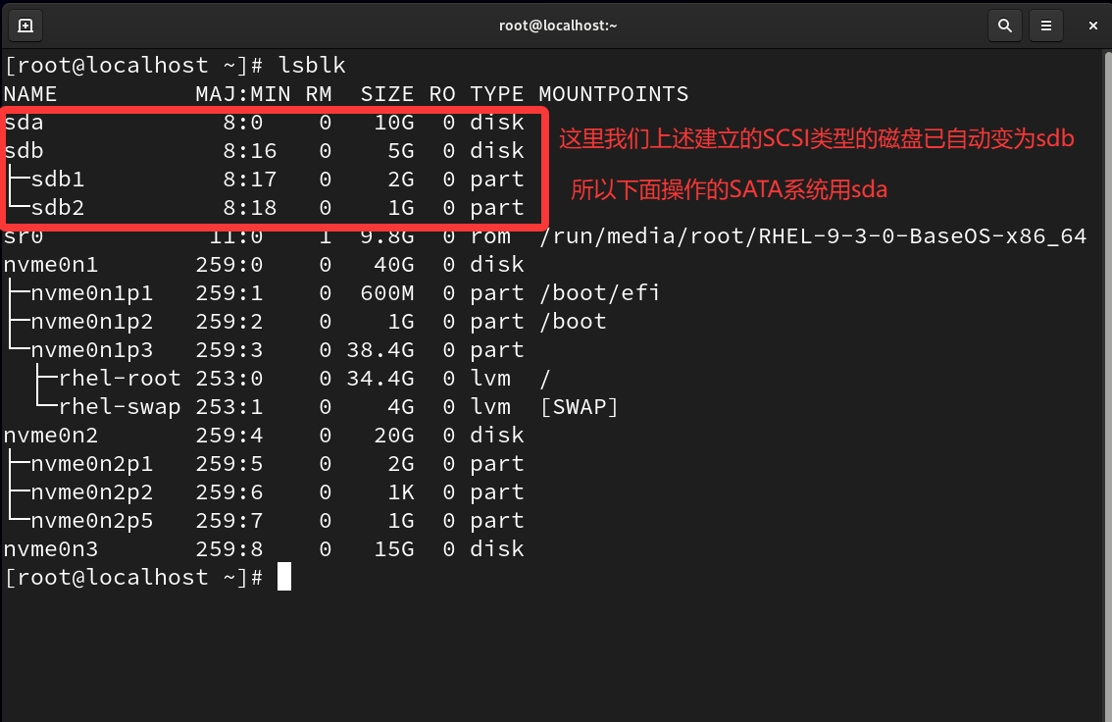This screenshot has height=722, width=1112.
Task: Click the NAME column header
Action: click(x=30, y=94)
